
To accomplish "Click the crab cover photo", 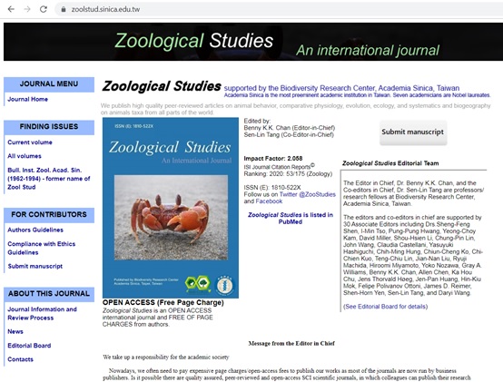I will pos(171,217).
